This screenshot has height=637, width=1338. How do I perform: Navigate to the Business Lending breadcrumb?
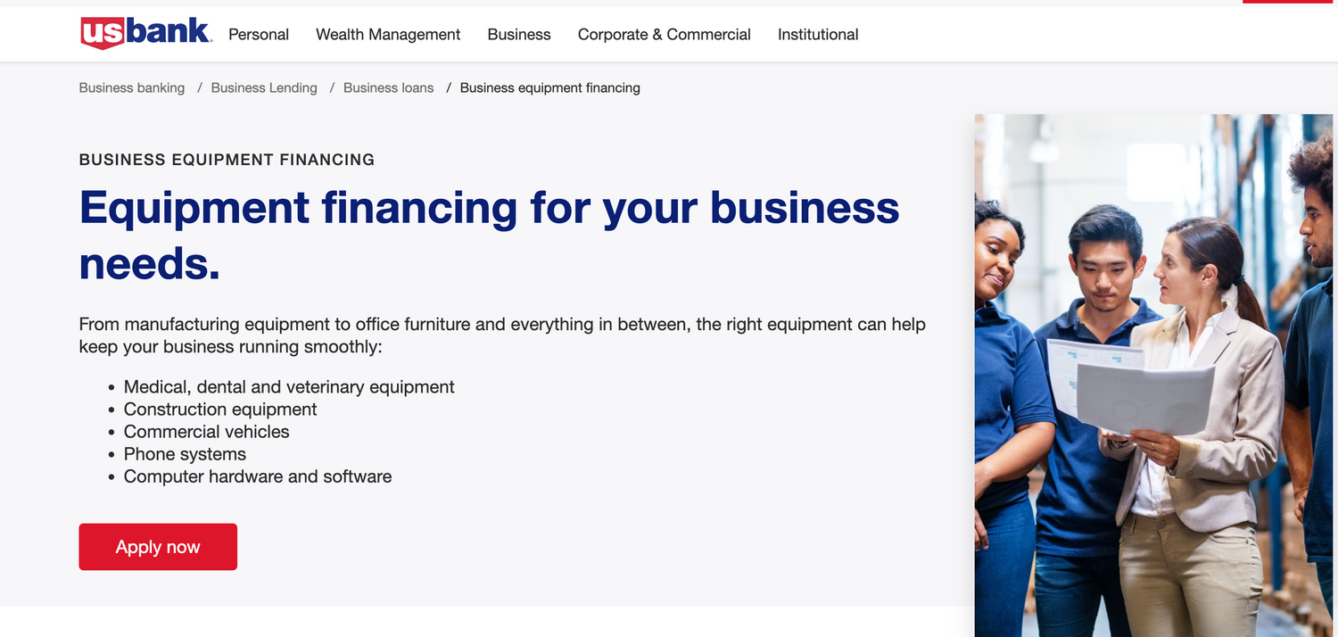[x=264, y=87]
